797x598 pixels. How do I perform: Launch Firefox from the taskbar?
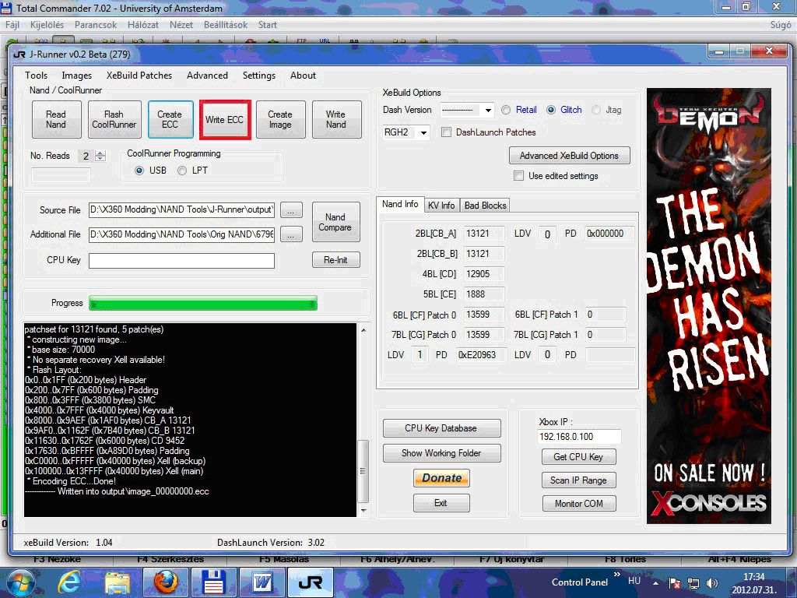point(165,582)
